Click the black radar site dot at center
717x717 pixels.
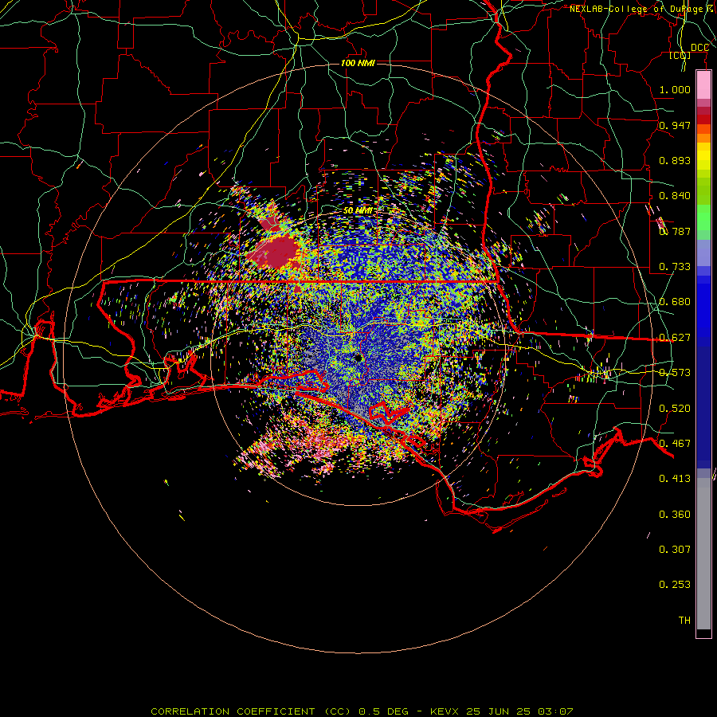pos(358,358)
